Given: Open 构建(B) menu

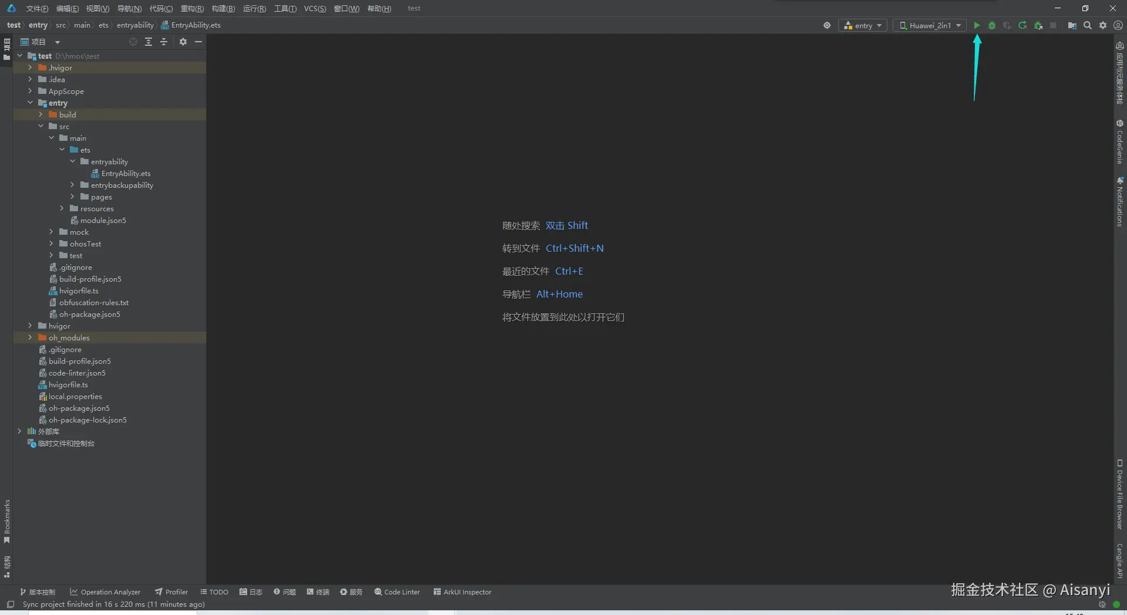Looking at the screenshot, I should (223, 8).
